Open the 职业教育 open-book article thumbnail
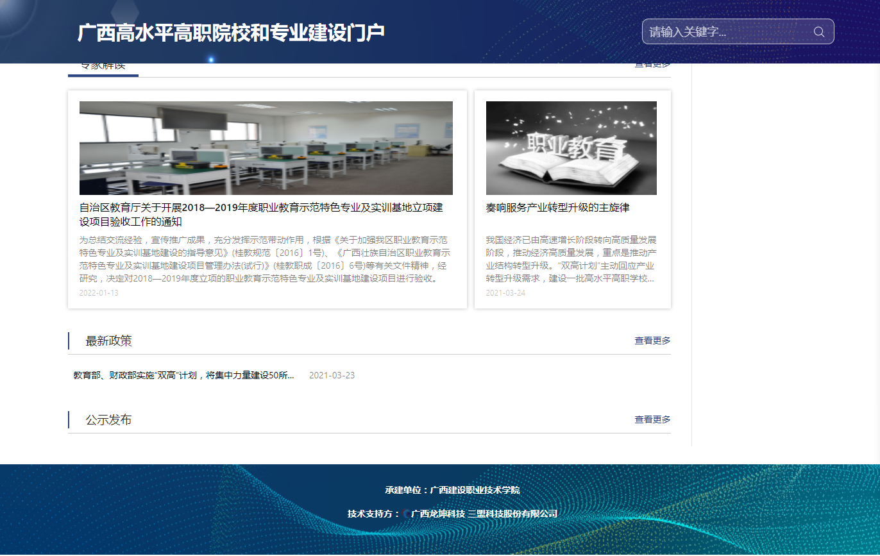Viewport: 880px width, 556px height. (571, 147)
